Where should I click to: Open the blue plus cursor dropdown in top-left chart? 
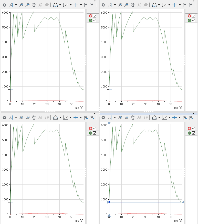[81, 5]
